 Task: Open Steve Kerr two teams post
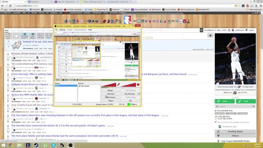(x=85, y=115)
